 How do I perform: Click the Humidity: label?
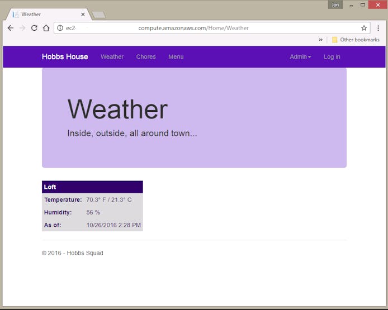pyautogui.click(x=58, y=212)
